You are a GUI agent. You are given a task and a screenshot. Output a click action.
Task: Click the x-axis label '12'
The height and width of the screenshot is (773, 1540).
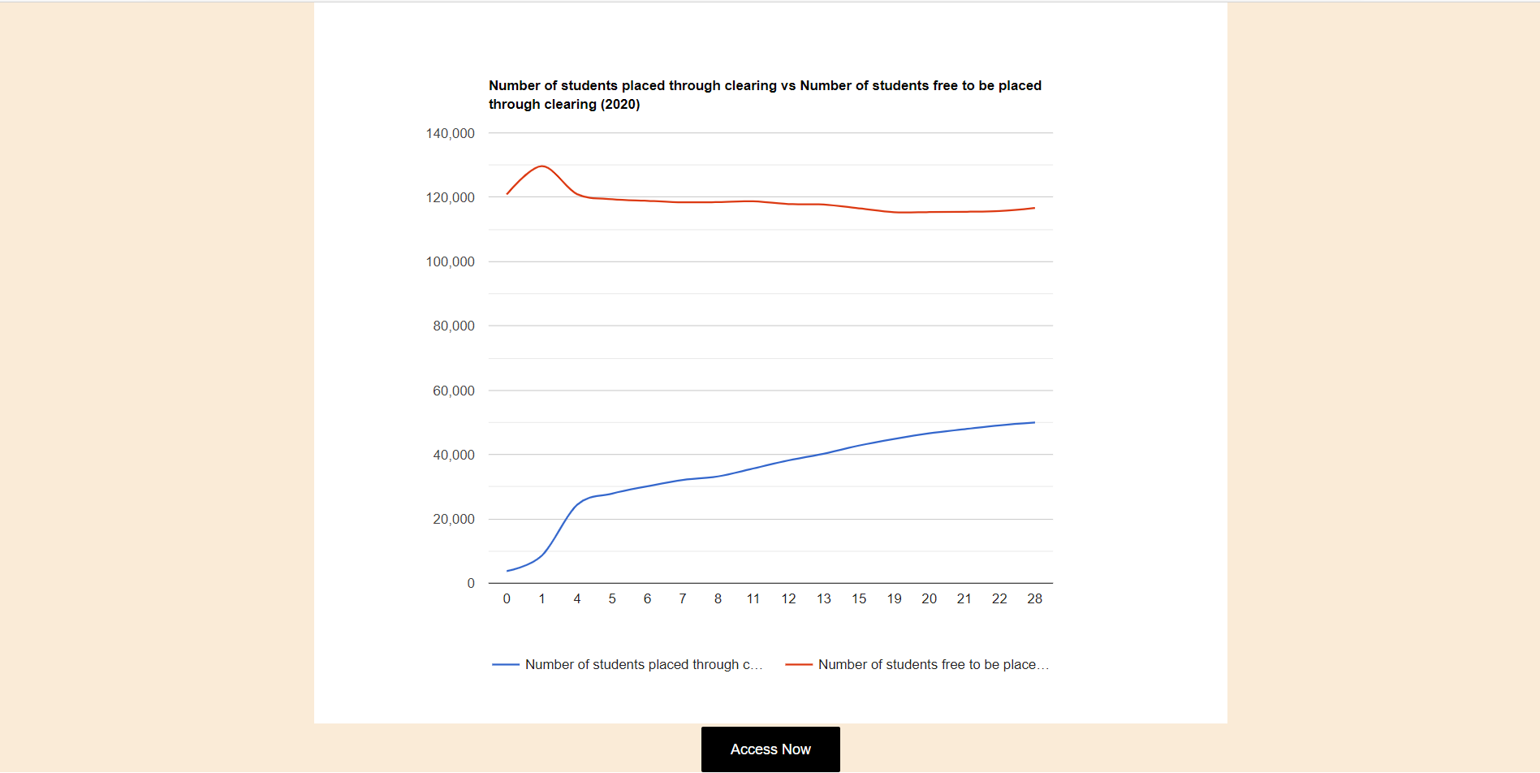[788, 598]
